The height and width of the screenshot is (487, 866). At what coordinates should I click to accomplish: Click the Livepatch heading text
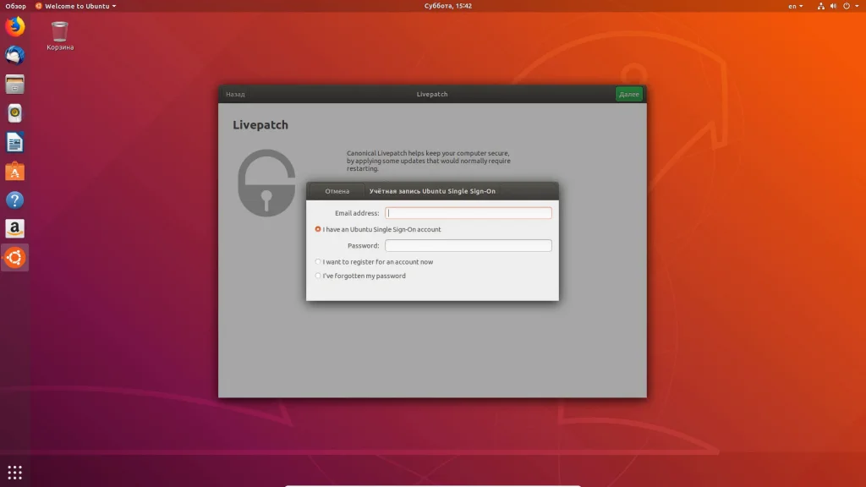tap(260, 125)
